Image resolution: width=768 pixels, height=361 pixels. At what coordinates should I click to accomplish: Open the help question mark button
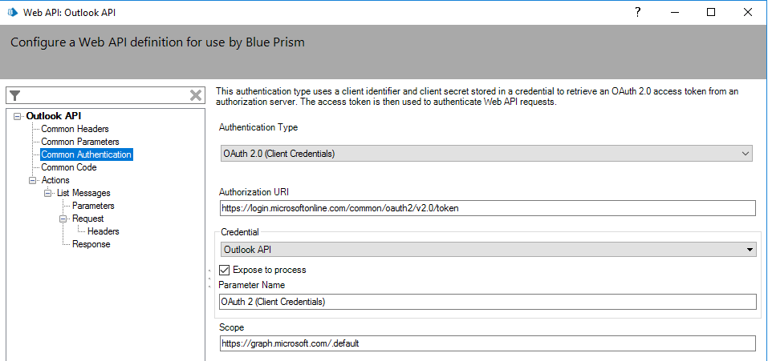pyautogui.click(x=637, y=12)
